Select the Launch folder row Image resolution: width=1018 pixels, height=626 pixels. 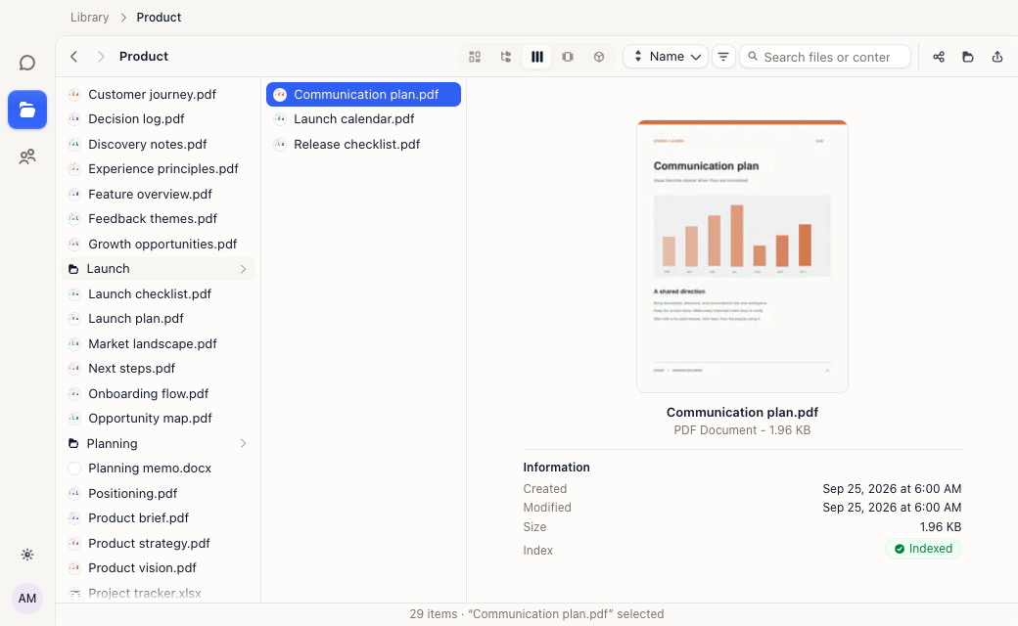click(158, 269)
